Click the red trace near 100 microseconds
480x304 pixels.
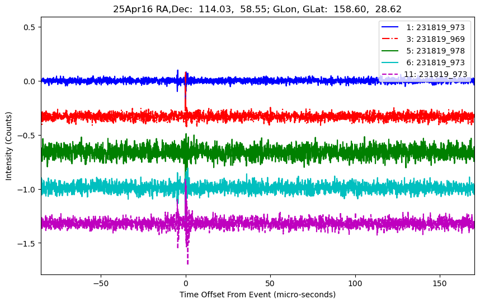(355, 117)
